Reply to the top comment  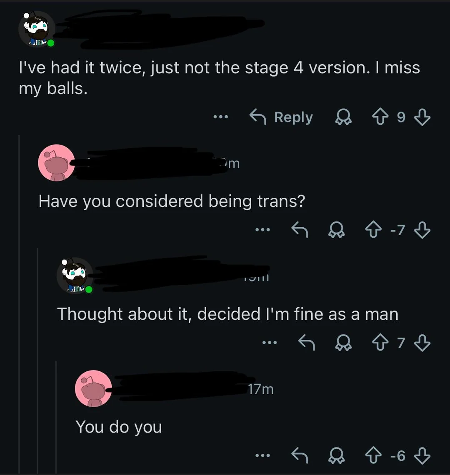(281, 117)
